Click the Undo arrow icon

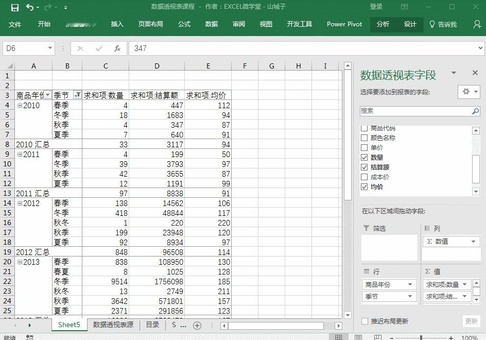click(30, 7)
